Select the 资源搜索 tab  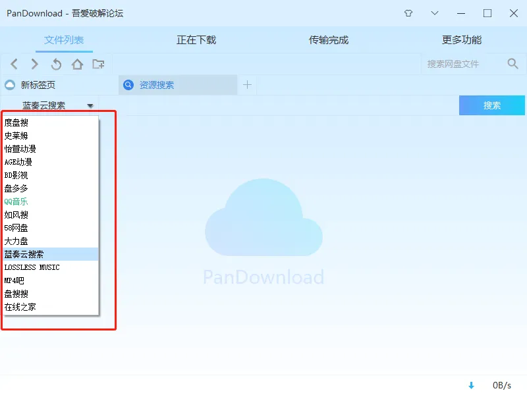[178, 85]
